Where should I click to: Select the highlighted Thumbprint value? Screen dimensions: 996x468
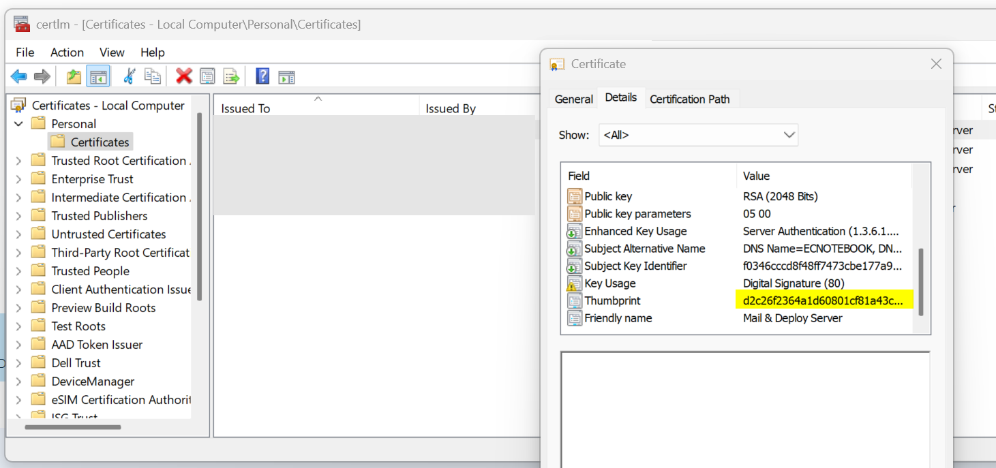coord(824,300)
